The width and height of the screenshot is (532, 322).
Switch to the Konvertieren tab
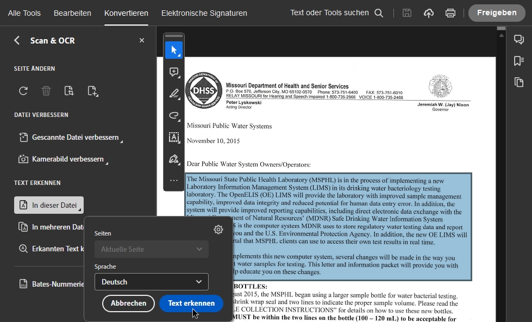point(126,13)
